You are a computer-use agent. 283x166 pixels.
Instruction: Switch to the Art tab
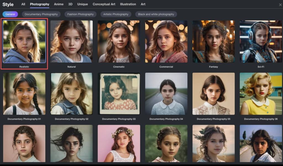point(143,4)
